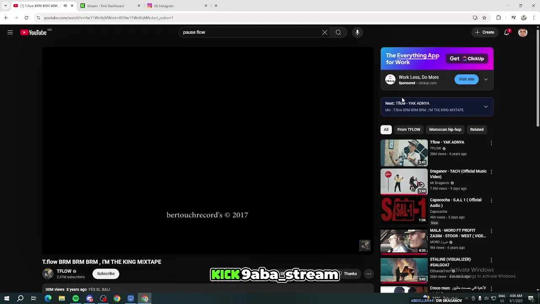The image size is (540, 304).
Task: Expand the ClickUp ad options chevron
Action: pyautogui.click(x=486, y=79)
